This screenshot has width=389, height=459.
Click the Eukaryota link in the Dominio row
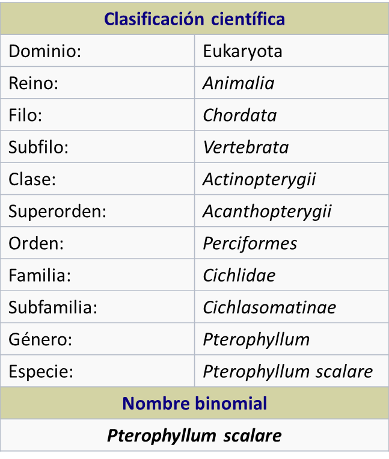pyautogui.click(x=242, y=51)
